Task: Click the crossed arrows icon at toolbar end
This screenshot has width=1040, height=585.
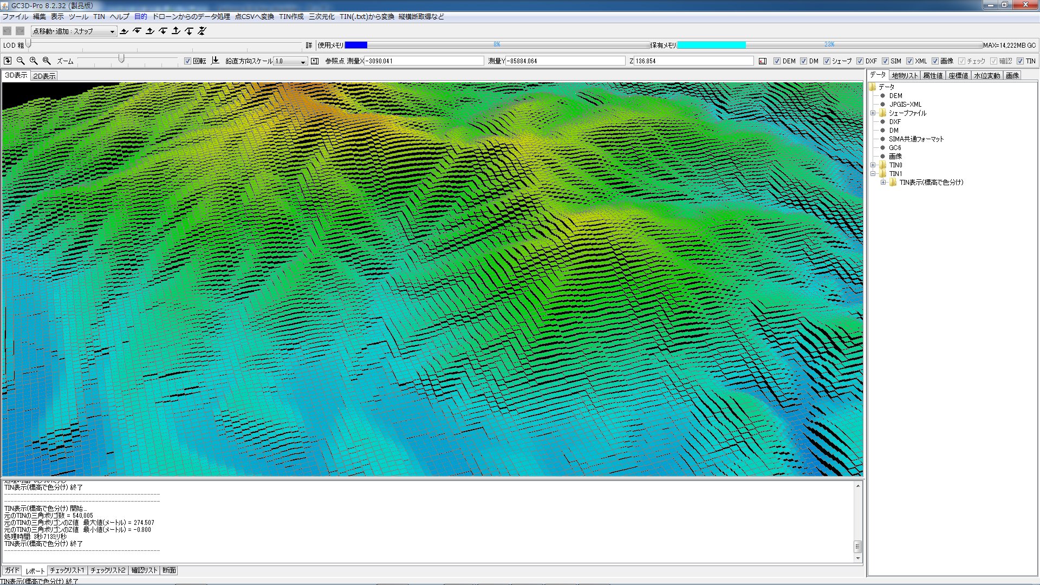Action: click(x=202, y=31)
